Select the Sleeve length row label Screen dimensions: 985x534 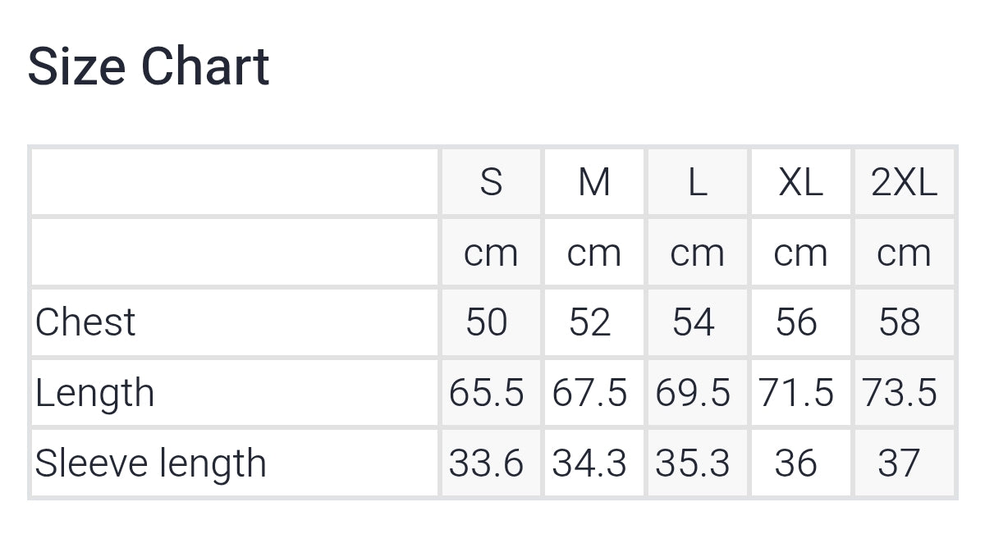pos(151,463)
